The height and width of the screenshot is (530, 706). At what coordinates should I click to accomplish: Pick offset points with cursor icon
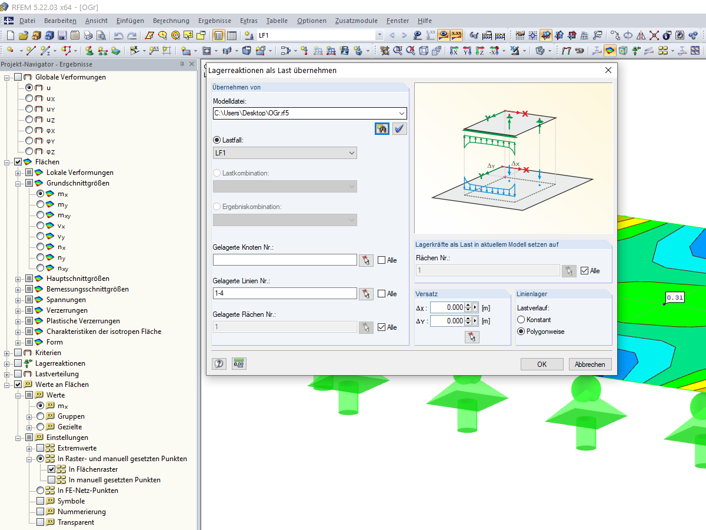tap(472, 337)
